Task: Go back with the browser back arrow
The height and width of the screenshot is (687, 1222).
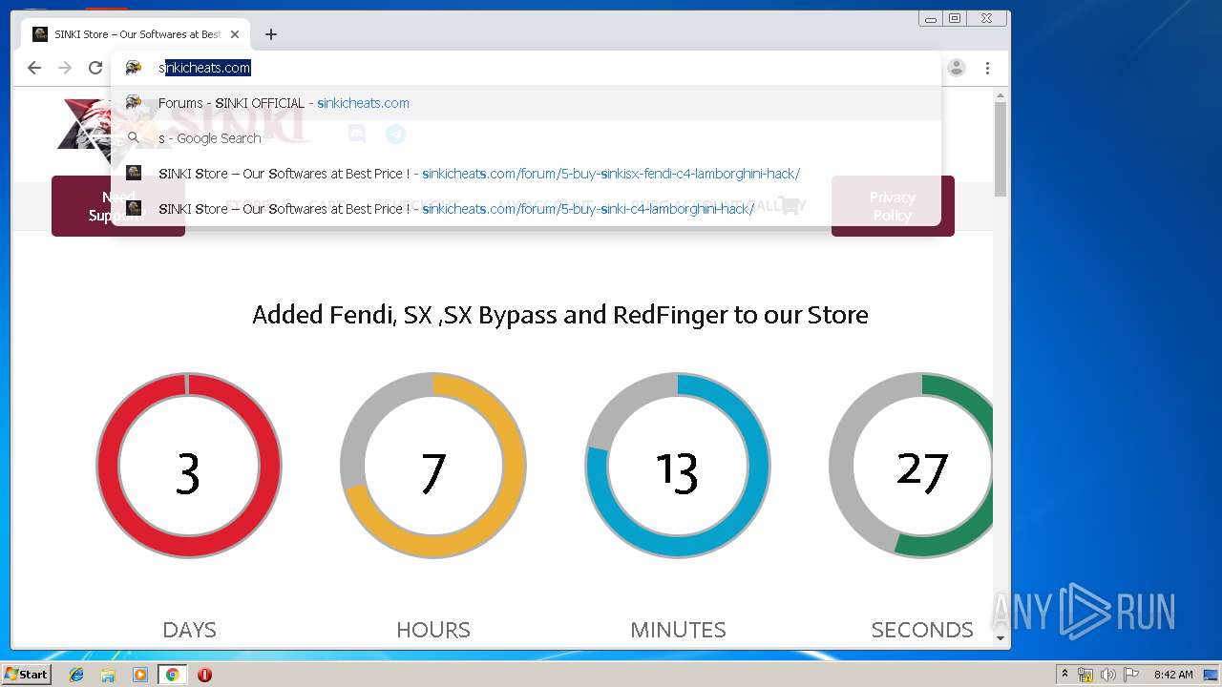Action: [34, 68]
